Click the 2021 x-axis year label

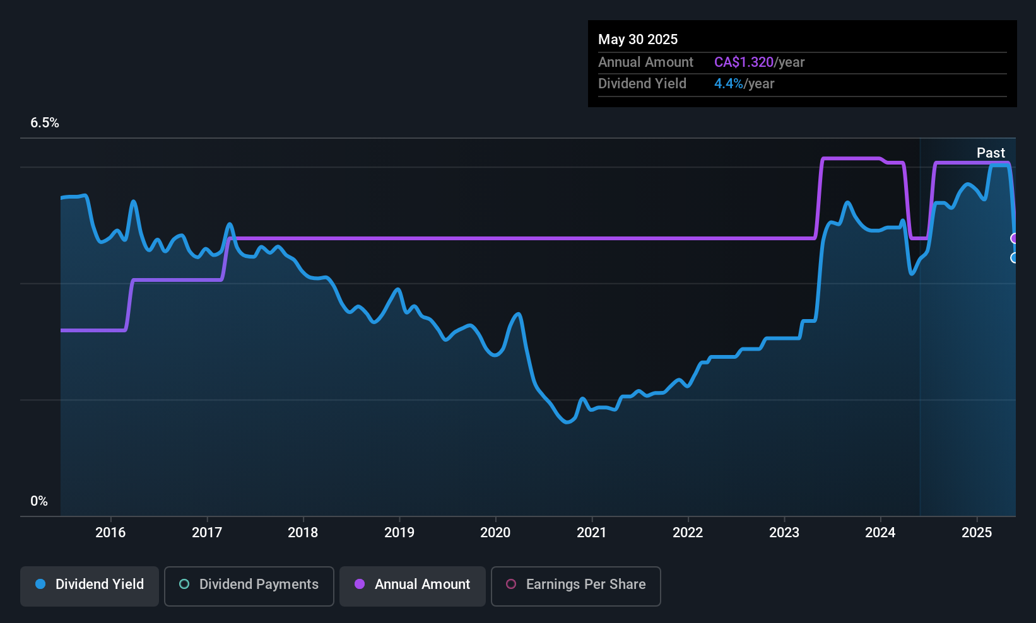pos(592,533)
